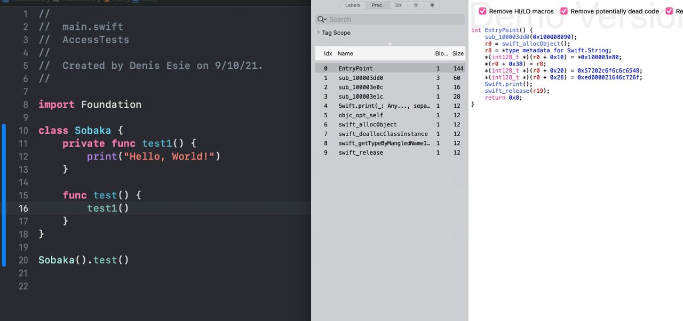Toggle Remove potentially dead code checkbox
Viewport: 683px width, 321px height.
point(564,11)
